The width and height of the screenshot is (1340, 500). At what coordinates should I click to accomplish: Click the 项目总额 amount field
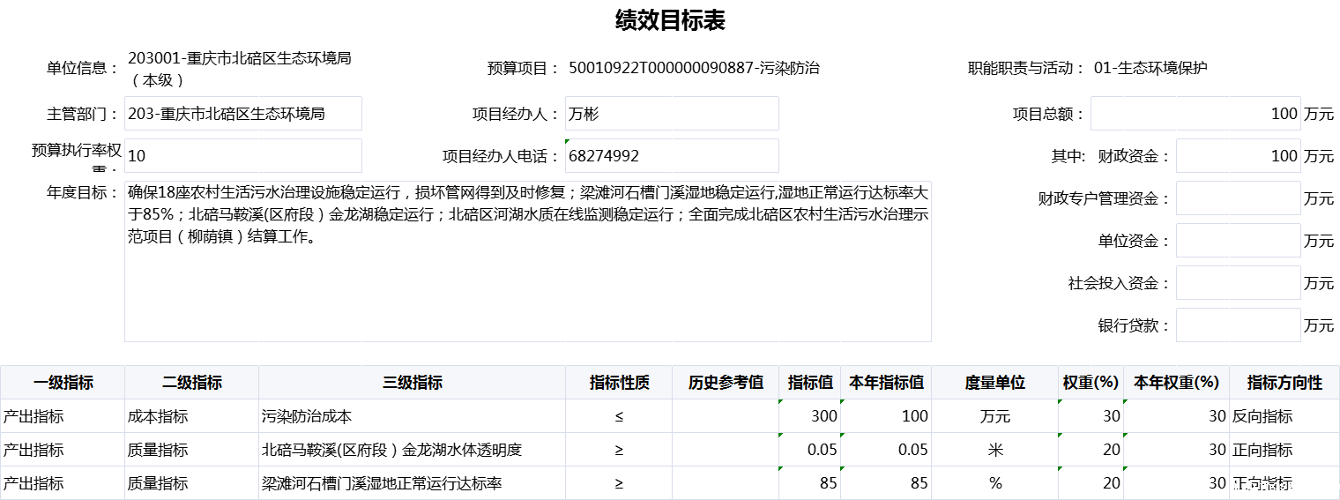tap(1195, 114)
